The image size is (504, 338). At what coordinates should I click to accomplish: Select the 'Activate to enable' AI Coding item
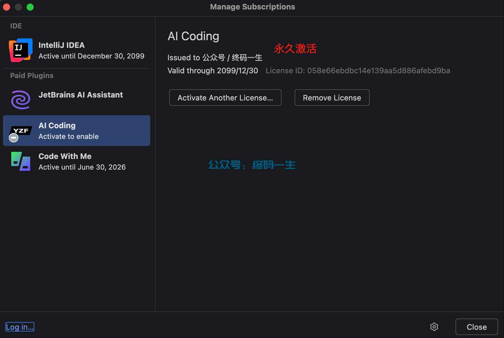click(x=69, y=136)
